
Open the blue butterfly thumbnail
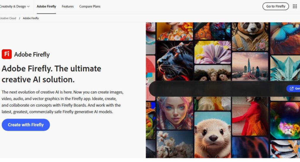point(285,38)
